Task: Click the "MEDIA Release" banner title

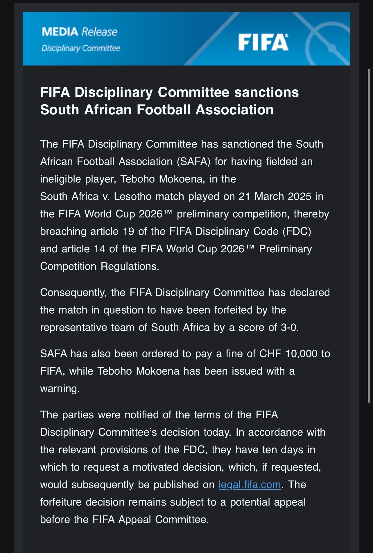Action: [x=80, y=32]
